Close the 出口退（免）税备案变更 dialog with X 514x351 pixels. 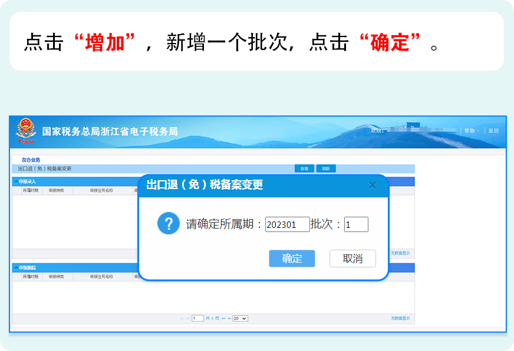click(x=373, y=186)
